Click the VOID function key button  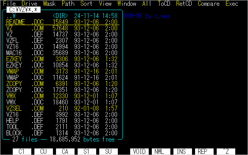139,152
